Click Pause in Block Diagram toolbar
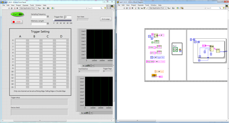The height and width of the screenshot is (123, 229). tap(133, 8)
